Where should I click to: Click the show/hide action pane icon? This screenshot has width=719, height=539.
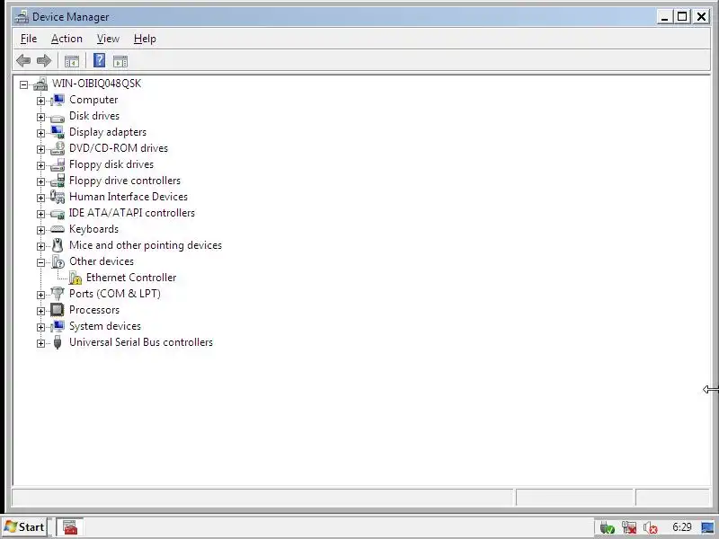120,61
